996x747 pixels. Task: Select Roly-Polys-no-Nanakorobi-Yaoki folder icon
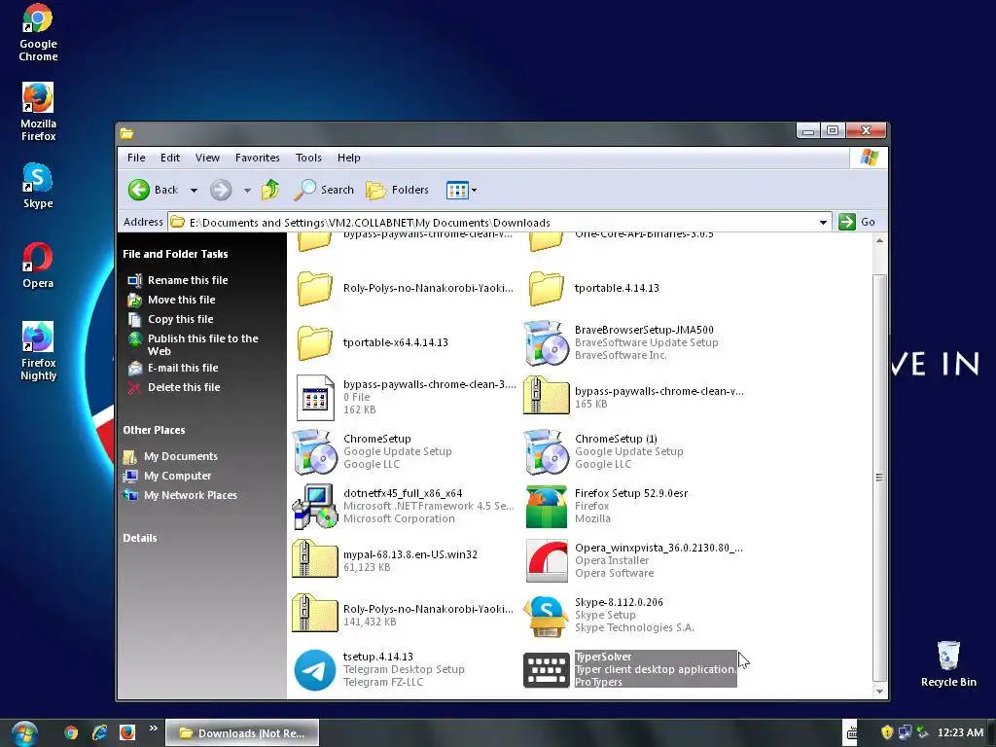(x=314, y=288)
